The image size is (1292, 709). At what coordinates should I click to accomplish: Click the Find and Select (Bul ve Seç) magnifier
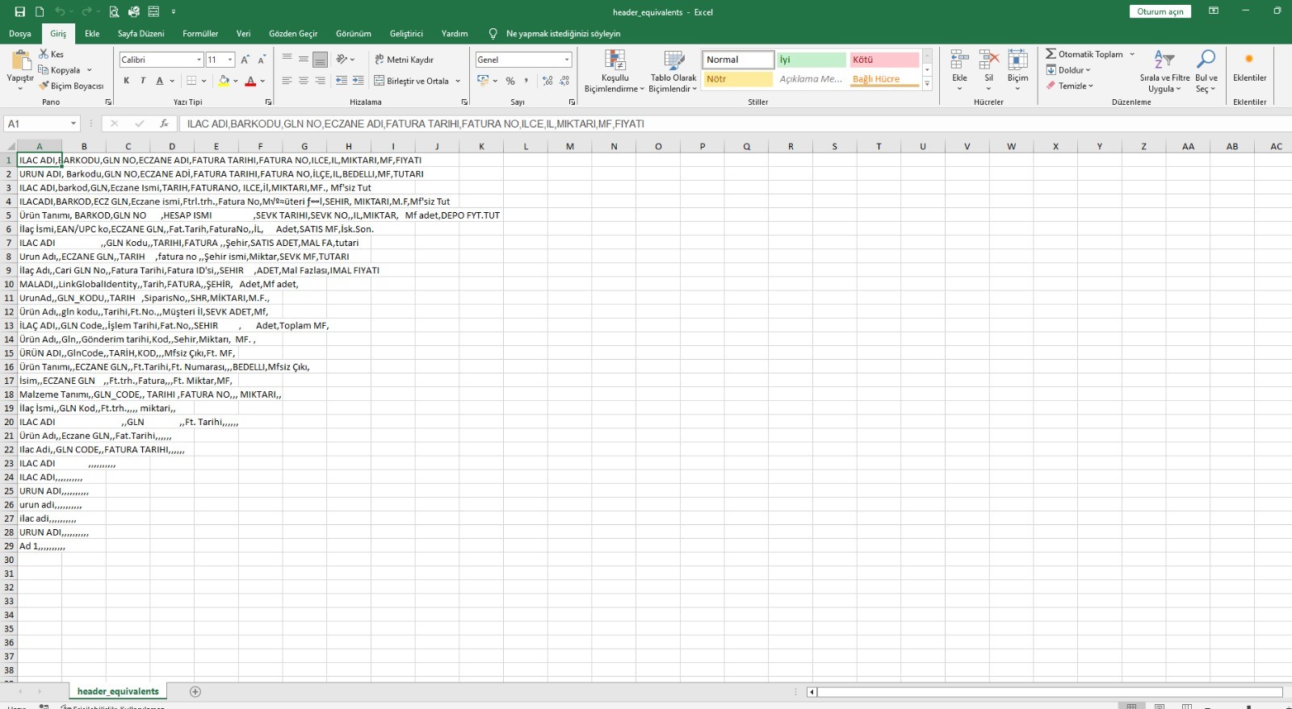[1206, 60]
